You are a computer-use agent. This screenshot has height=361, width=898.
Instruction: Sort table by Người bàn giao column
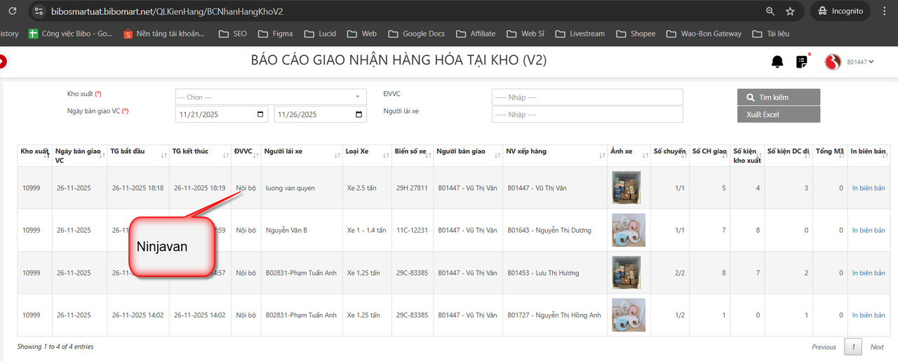coord(468,156)
